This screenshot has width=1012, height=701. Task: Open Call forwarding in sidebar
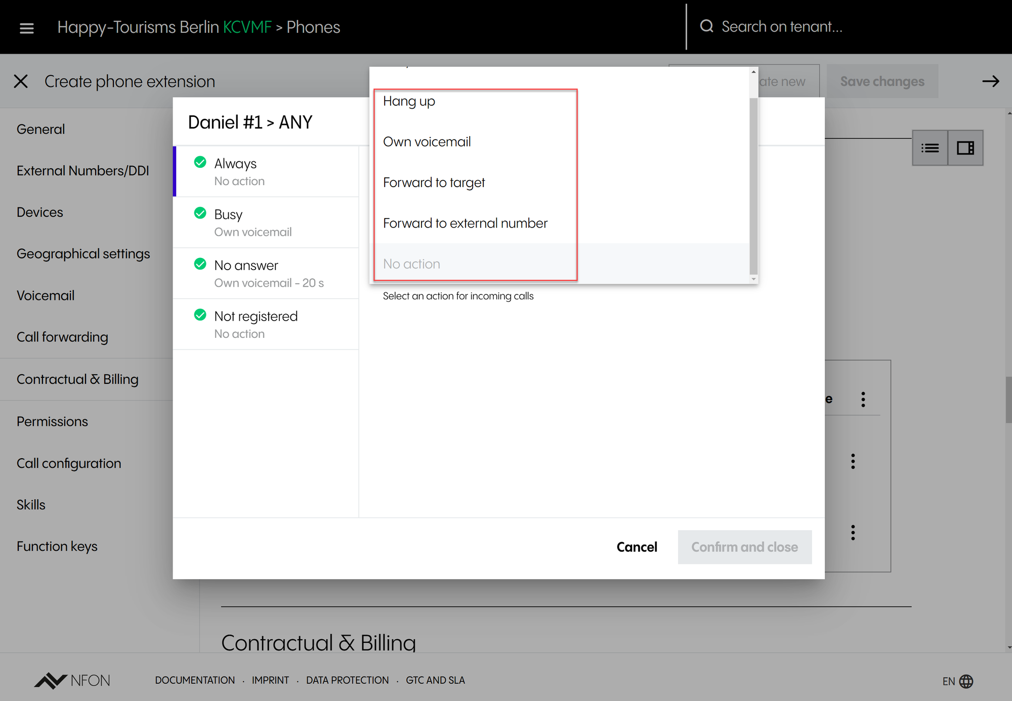(62, 337)
